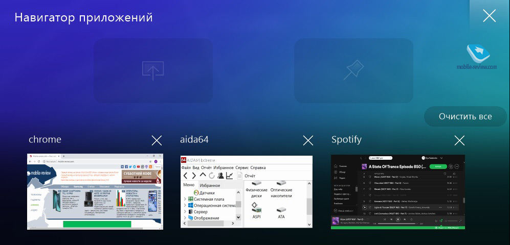
Task: Open Избранное menu in AIDA64 menu bar
Action: click(224, 168)
